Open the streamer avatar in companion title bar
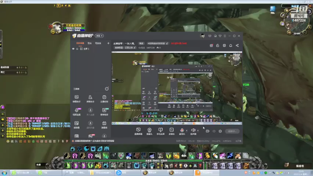Screen dimensions: 313x176 click(202, 36)
